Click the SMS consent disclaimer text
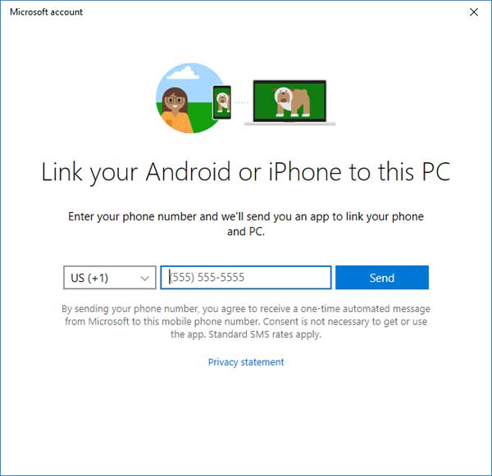 point(246,322)
